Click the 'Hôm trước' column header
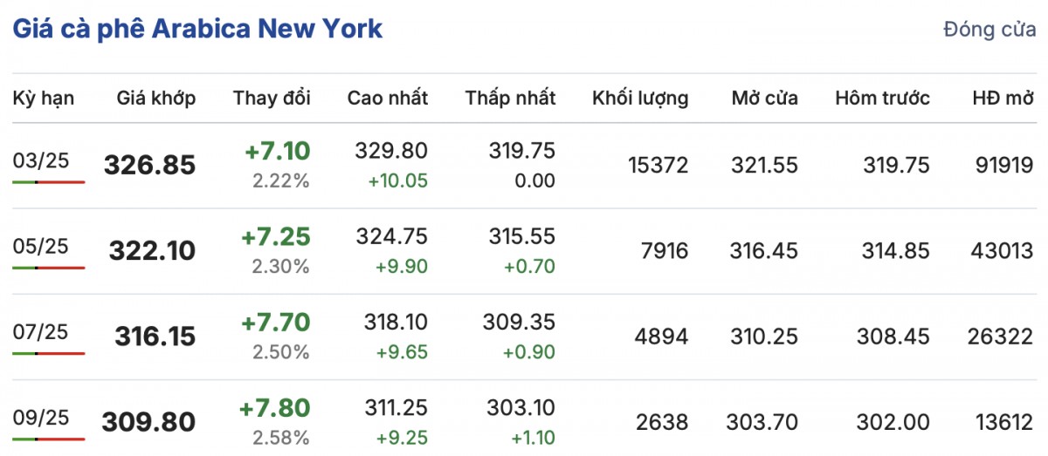 click(x=882, y=99)
